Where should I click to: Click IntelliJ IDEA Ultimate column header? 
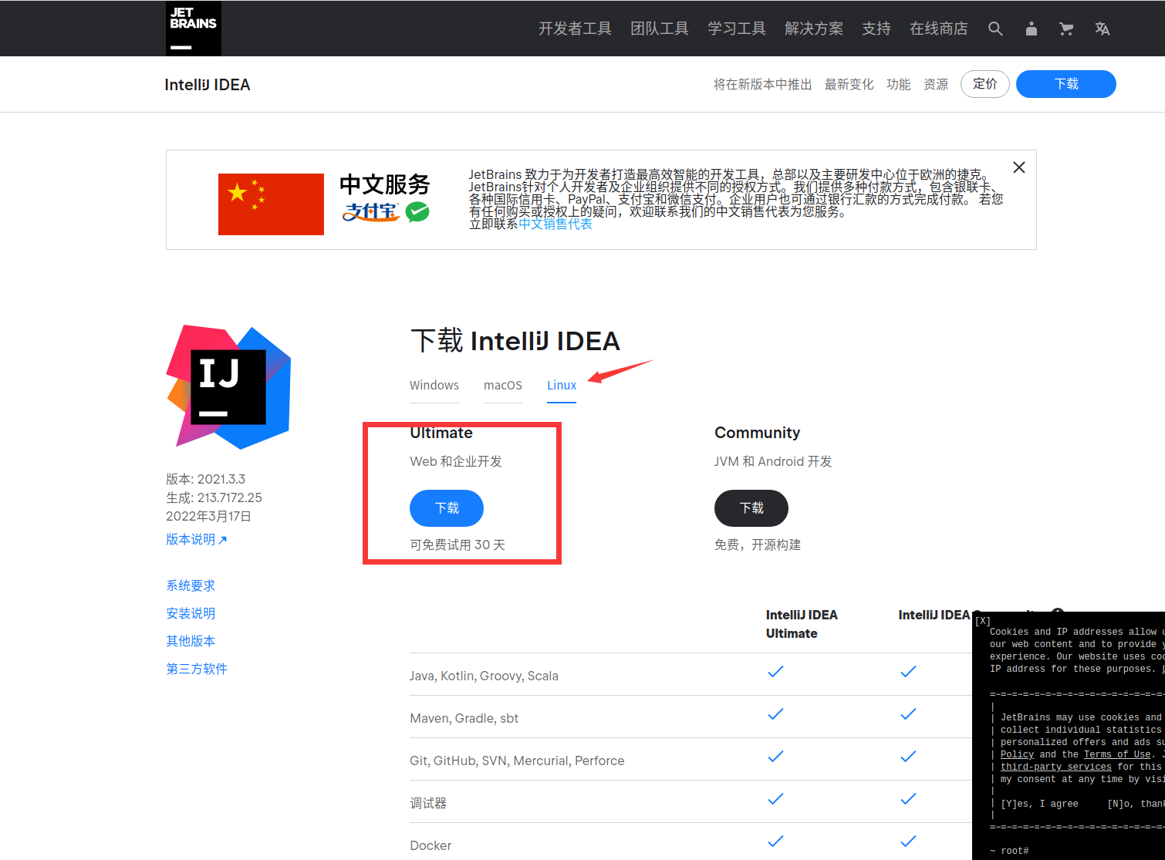[802, 624]
